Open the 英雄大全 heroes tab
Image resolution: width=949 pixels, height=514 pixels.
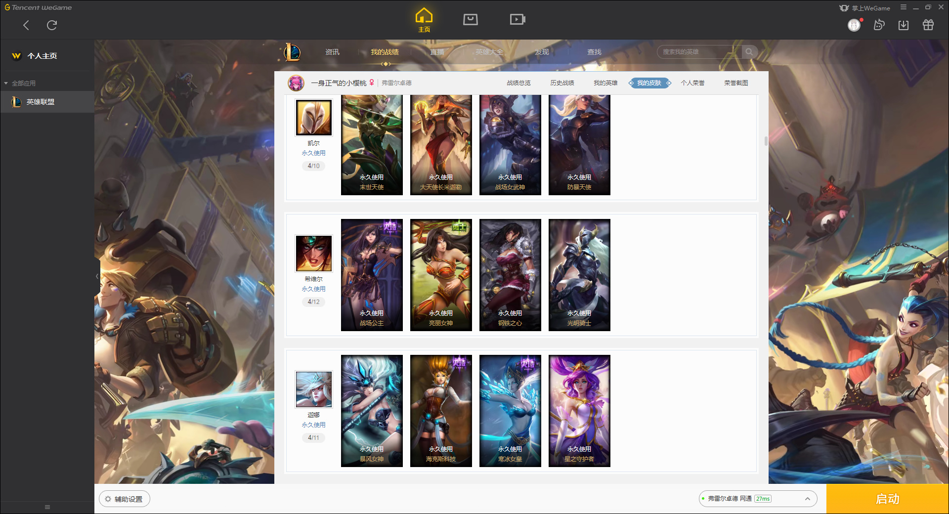(x=489, y=52)
